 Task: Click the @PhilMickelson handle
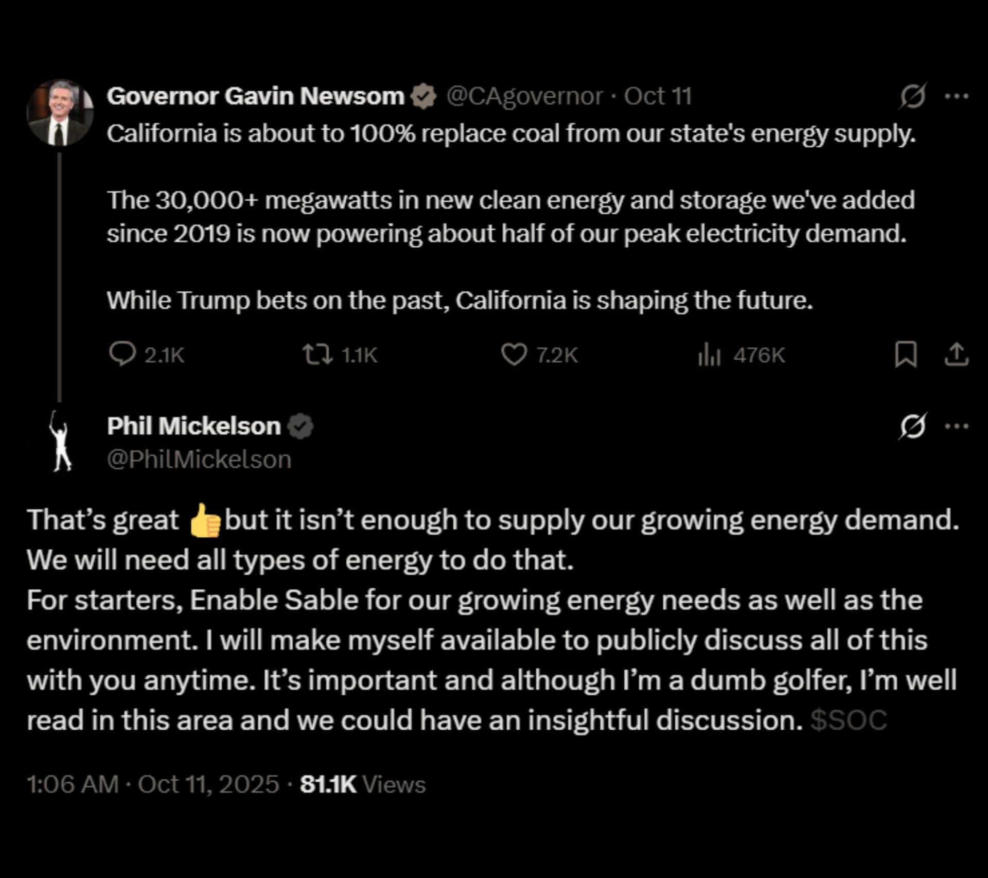[199, 460]
